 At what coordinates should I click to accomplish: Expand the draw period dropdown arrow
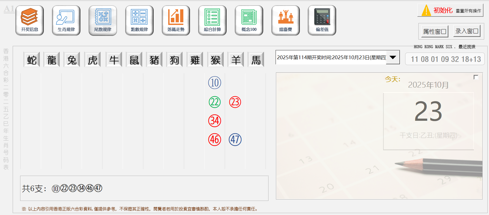[393, 57]
